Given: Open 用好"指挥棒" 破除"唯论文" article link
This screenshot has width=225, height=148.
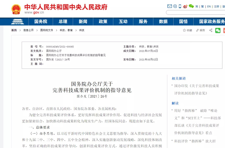Looking at the screenshot, I should click(x=197, y=122).
